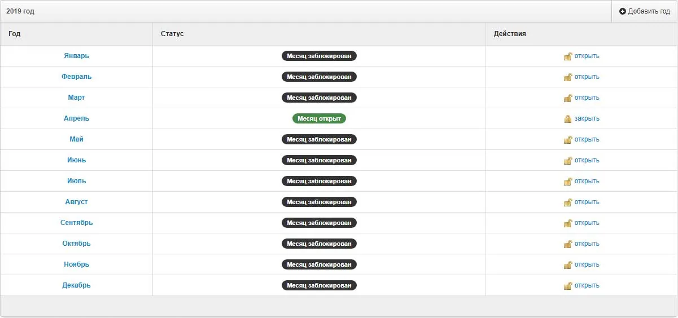Open the Октябрь month link
The image size is (678, 318).
pyautogui.click(x=76, y=244)
